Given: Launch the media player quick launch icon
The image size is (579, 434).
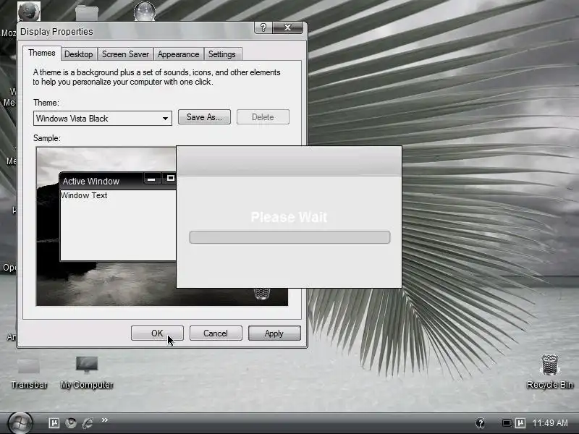Looking at the screenshot, I should (71, 423).
